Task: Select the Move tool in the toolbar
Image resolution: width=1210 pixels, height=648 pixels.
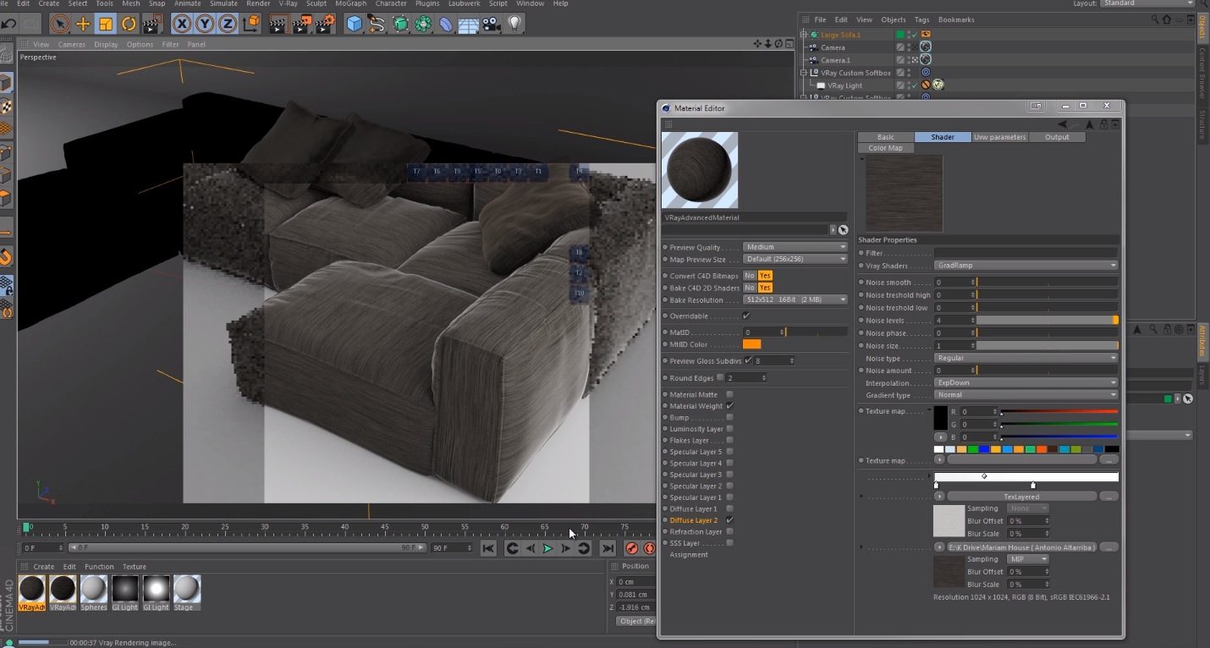Action: (83, 25)
